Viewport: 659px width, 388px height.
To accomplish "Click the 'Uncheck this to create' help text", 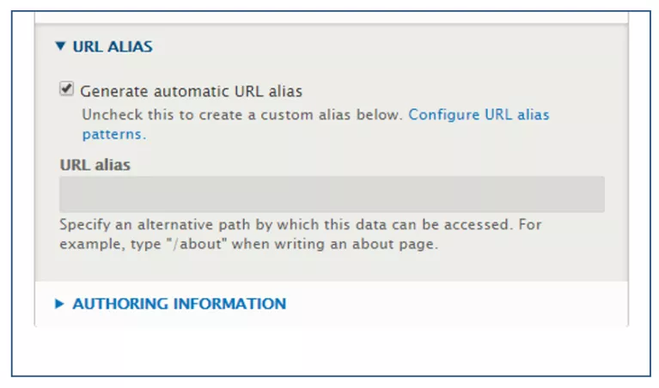I will (x=164, y=115).
